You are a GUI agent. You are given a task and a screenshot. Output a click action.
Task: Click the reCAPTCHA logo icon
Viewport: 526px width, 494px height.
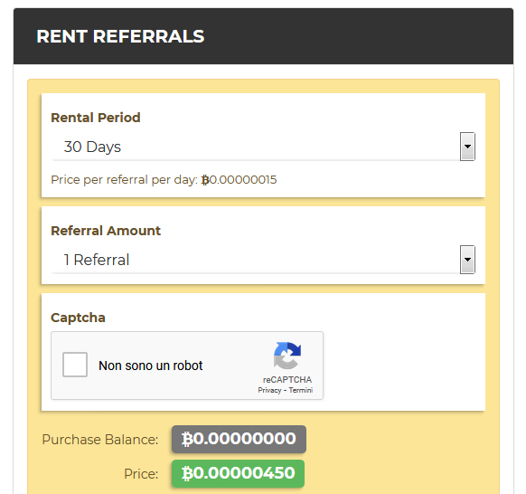point(287,356)
